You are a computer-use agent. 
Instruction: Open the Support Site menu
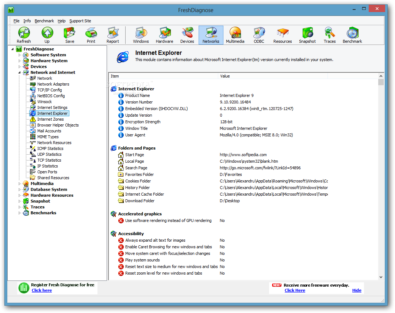click(x=80, y=21)
